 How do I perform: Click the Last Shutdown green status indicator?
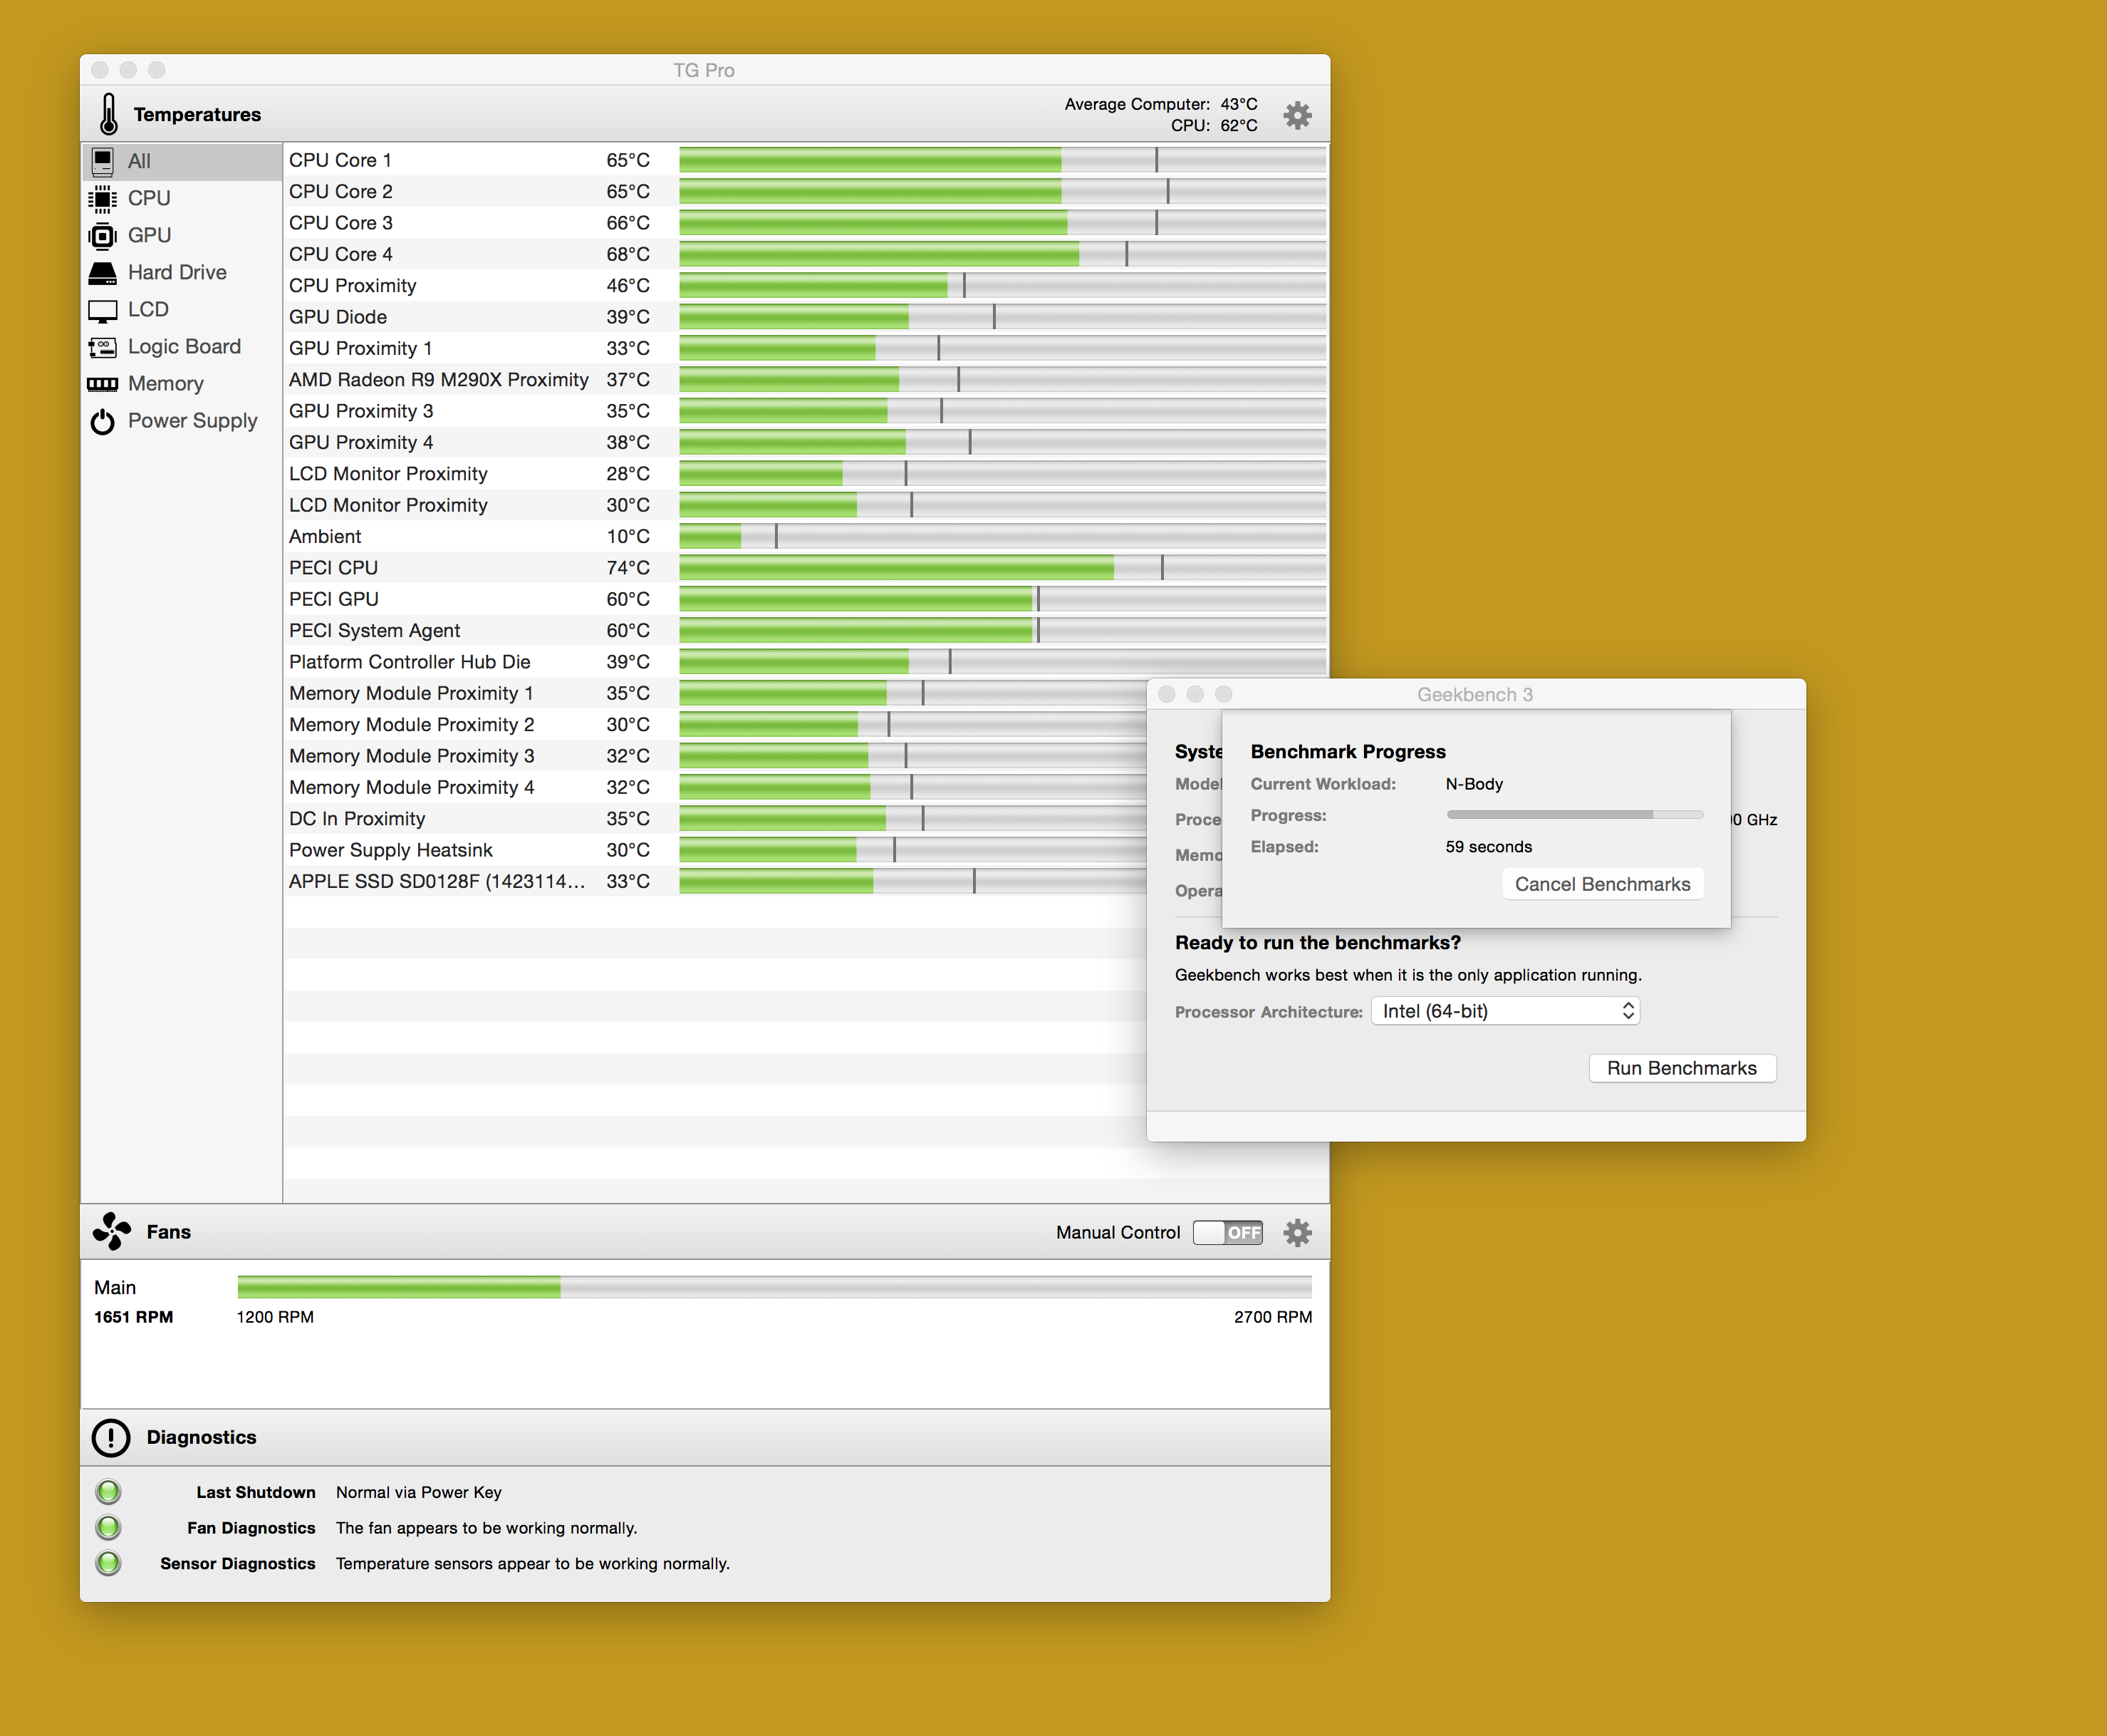(108, 1492)
